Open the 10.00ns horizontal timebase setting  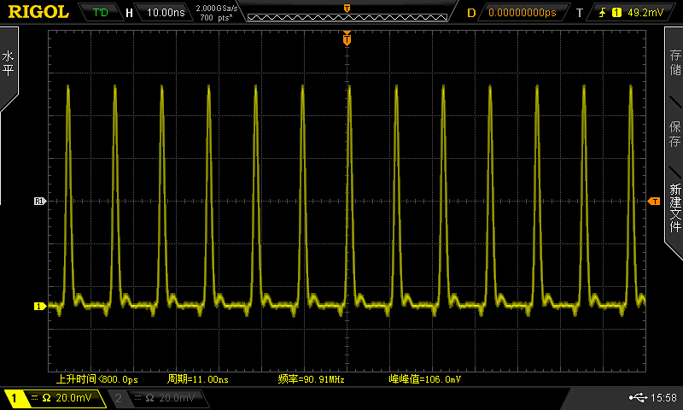coord(164,13)
